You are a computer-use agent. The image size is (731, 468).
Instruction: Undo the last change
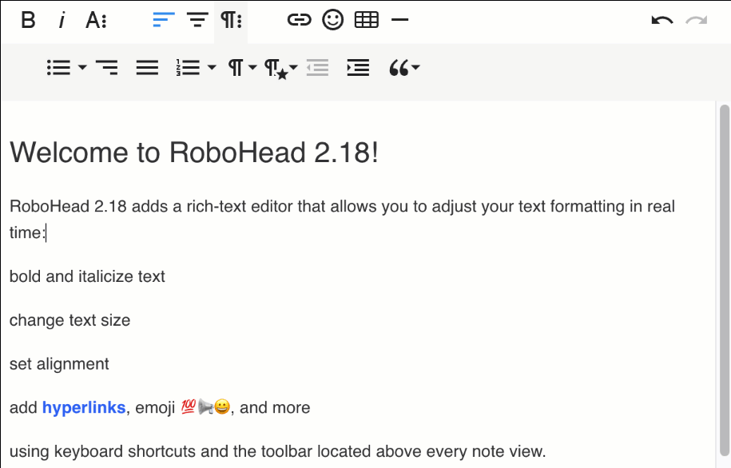pyautogui.click(x=662, y=21)
